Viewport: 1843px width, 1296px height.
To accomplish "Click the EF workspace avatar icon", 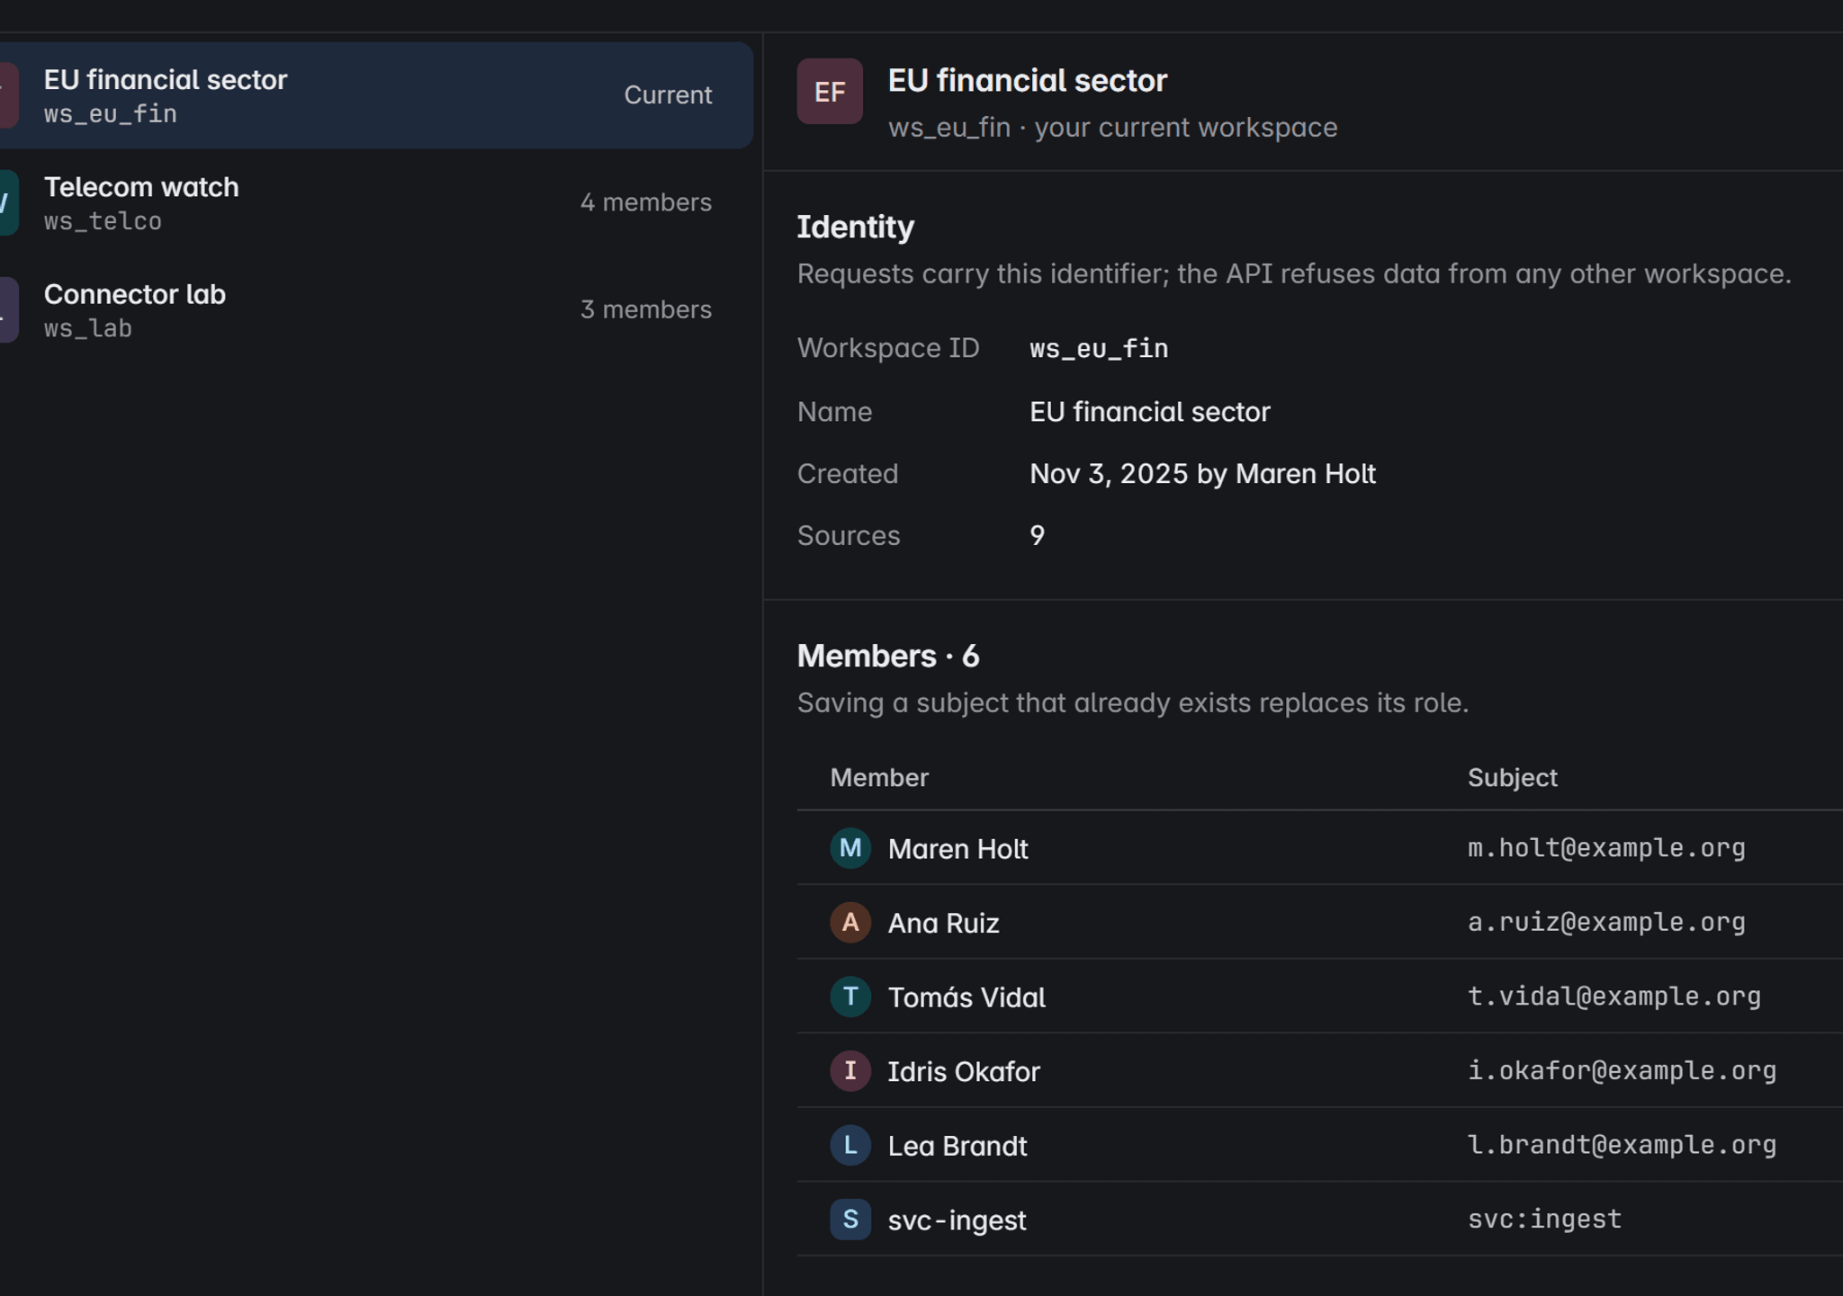I will click(x=830, y=92).
